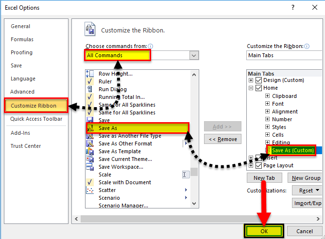Screen dimensions: 325x239
Task: Click horizontal scrollbar right arrow
Action: point(318,219)
